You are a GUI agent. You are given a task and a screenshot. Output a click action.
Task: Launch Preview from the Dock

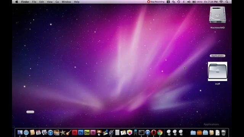coord(44,132)
